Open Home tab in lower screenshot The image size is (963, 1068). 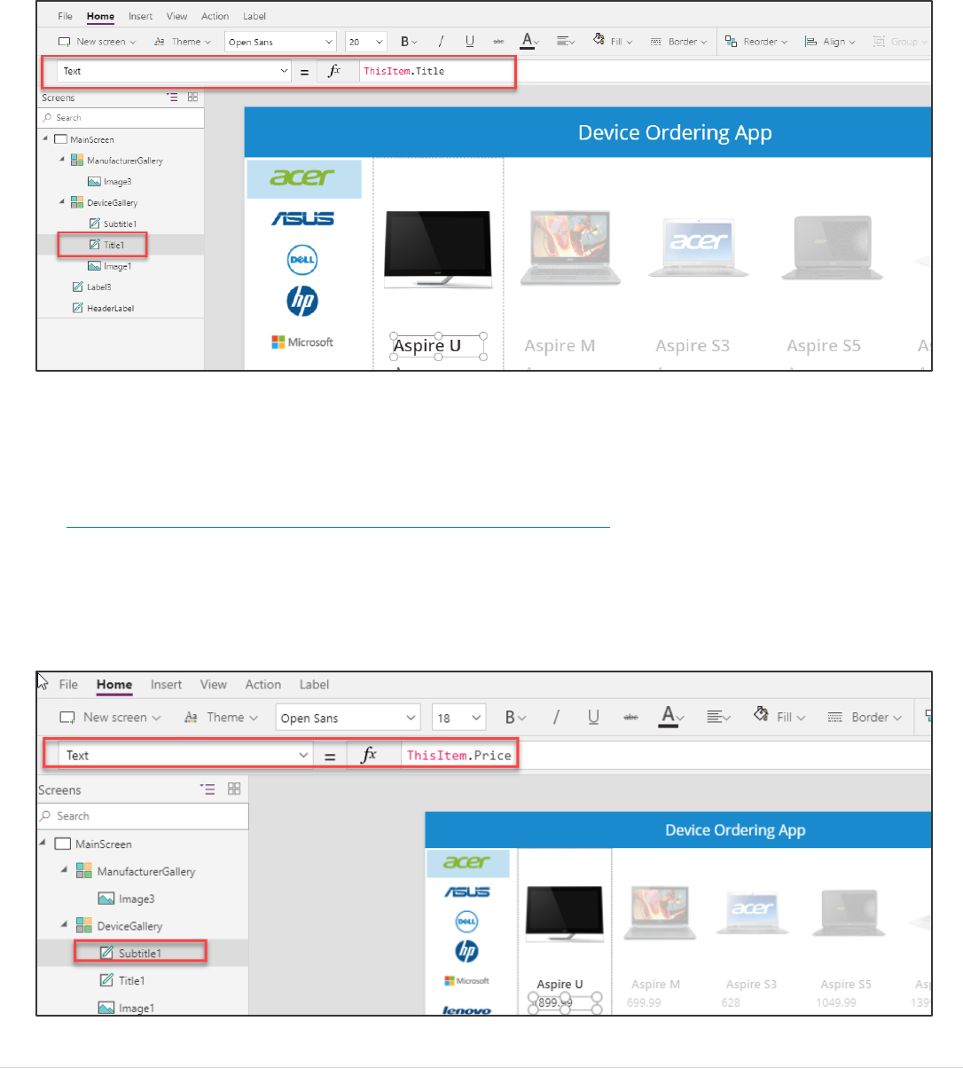click(x=114, y=685)
